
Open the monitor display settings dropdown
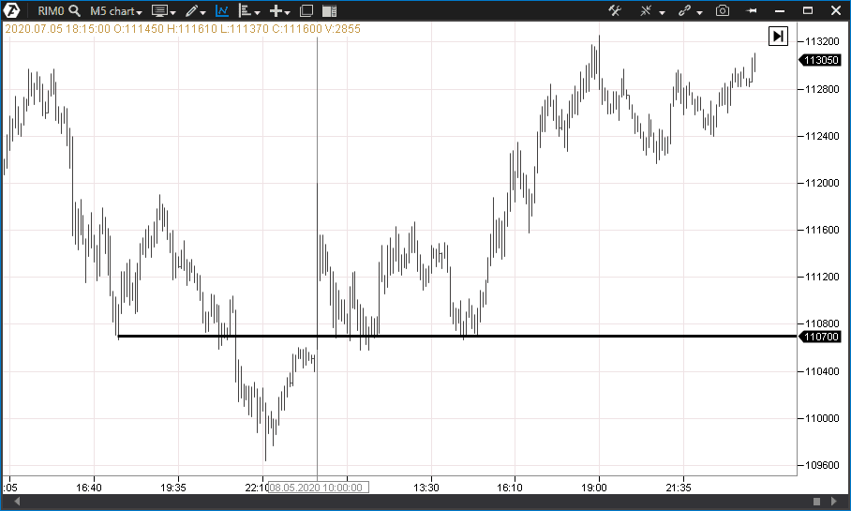(x=163, y=11)
